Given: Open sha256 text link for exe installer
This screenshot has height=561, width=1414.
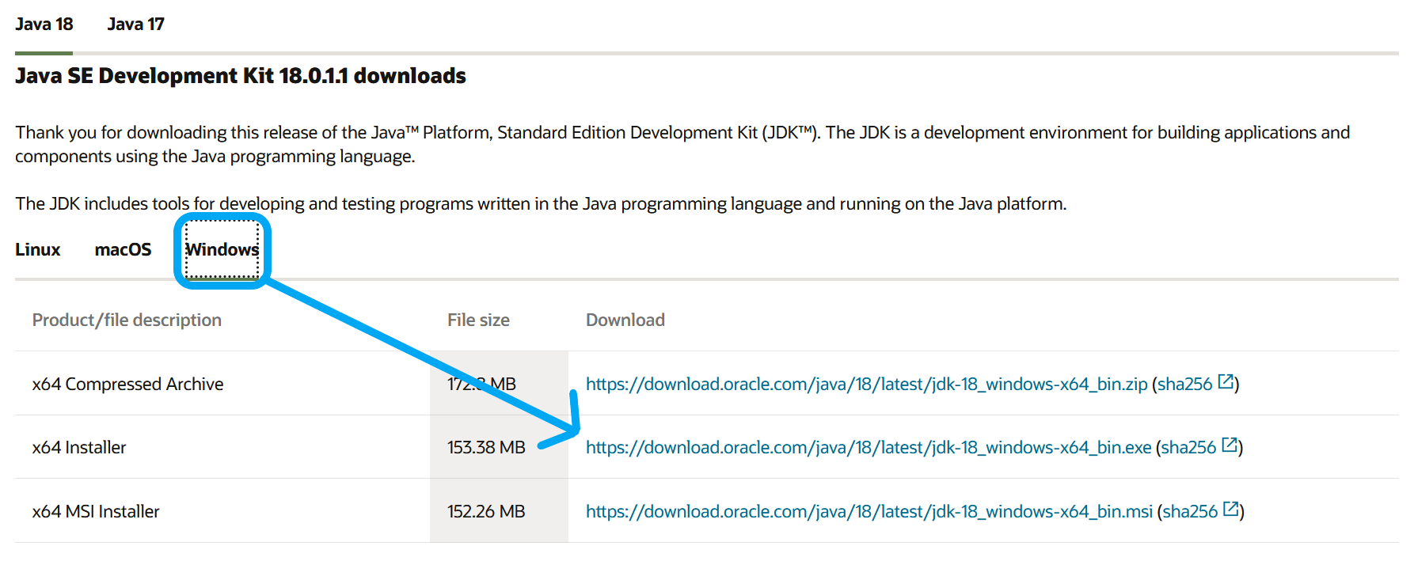Looking at the screenshot, I should point(1188,448).
